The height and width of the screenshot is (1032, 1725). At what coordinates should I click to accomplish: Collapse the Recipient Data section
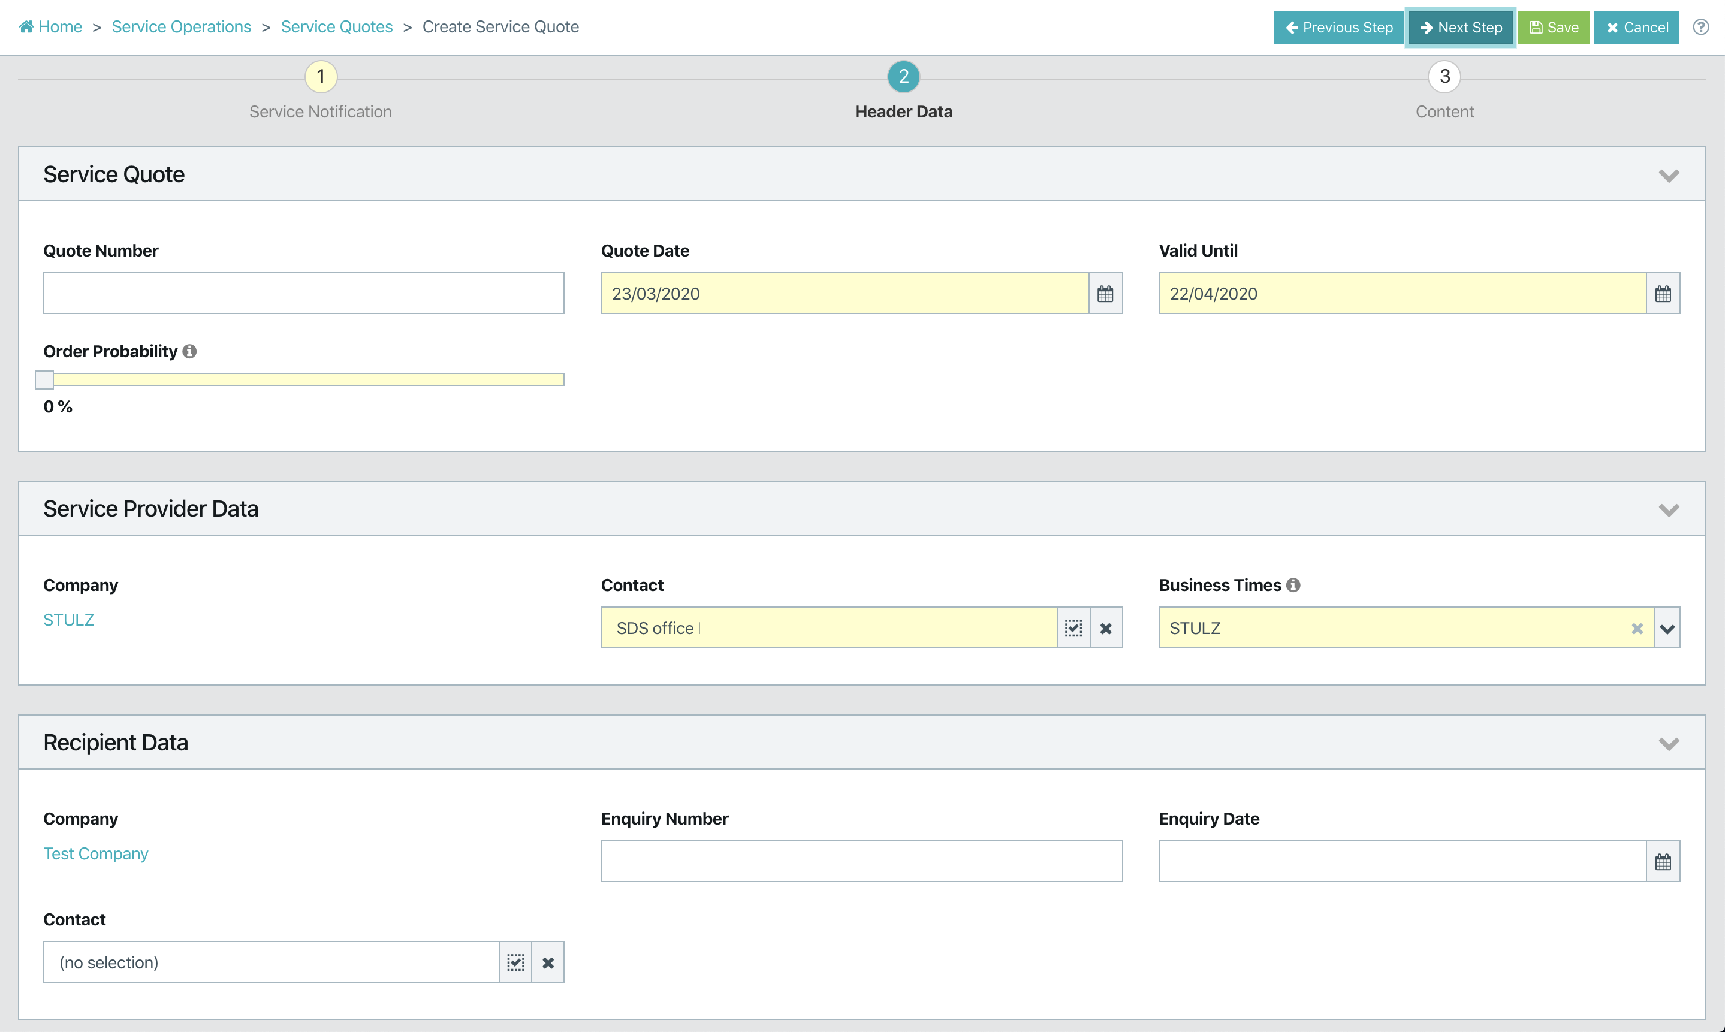[1669, 743]
